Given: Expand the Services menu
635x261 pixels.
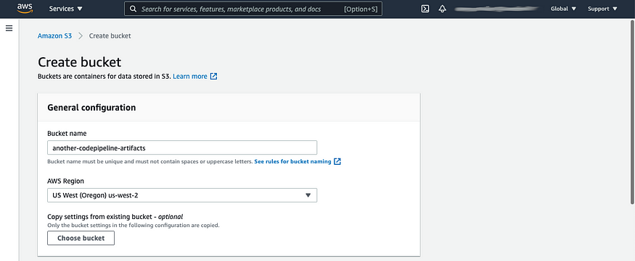Looking at the screenshot, I should [65, 9].
